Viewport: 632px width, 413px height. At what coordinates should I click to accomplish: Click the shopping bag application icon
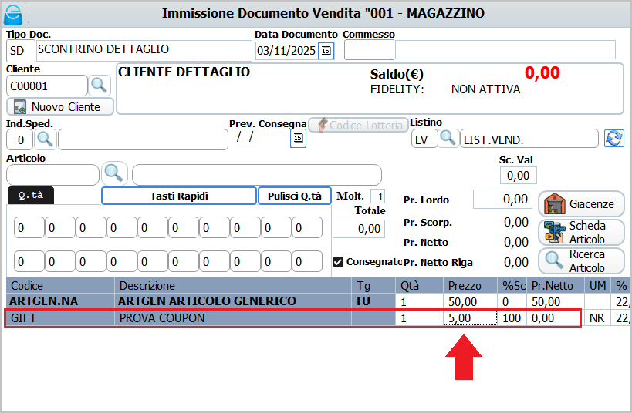13,13
